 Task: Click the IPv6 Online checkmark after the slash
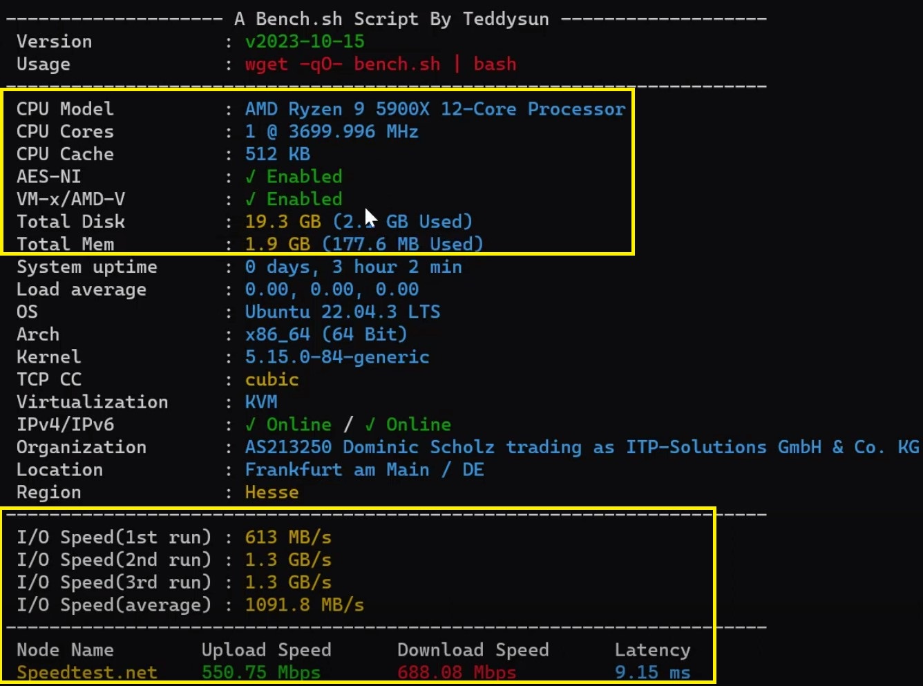point(370,425)
